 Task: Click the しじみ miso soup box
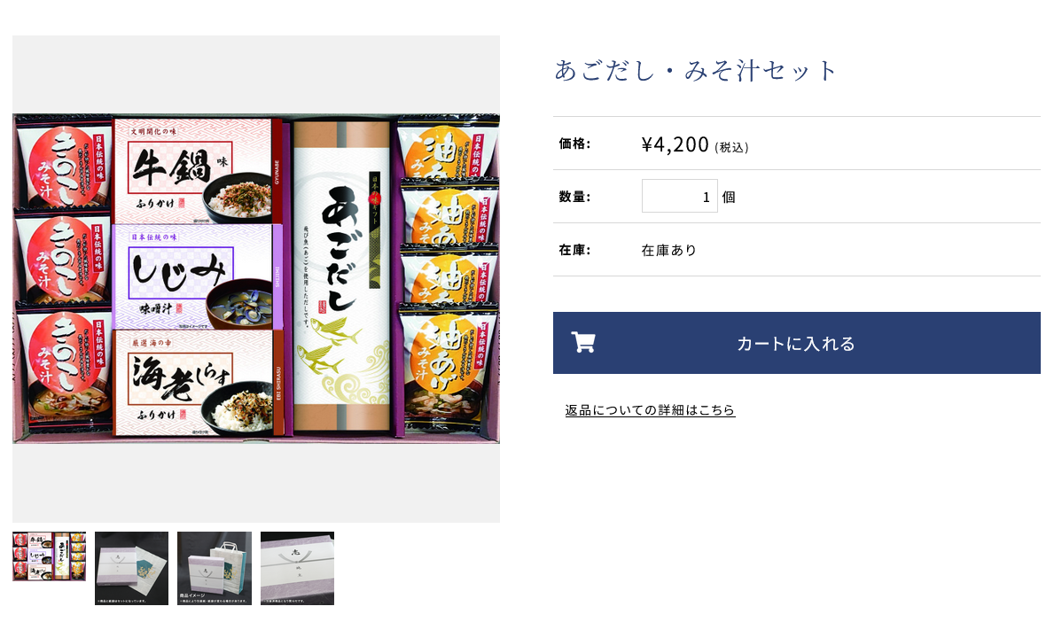coord(197,276)
